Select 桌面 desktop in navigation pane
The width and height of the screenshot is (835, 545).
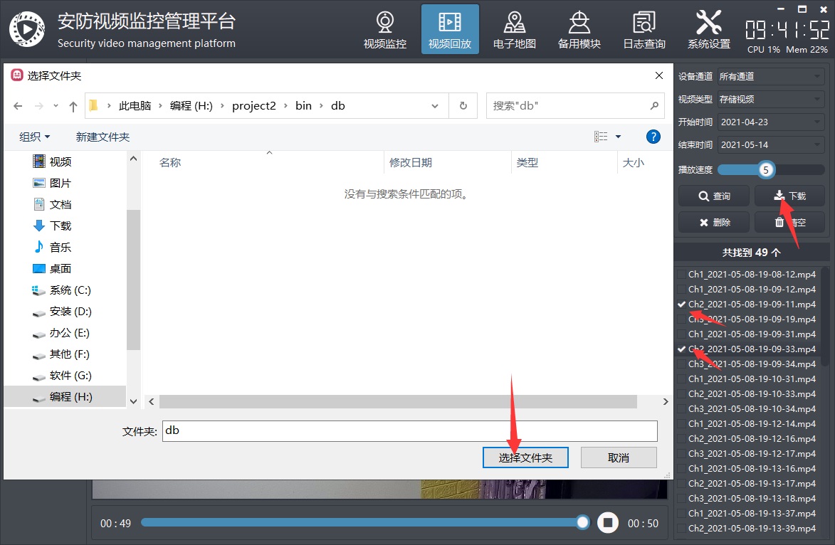point(61,269)
